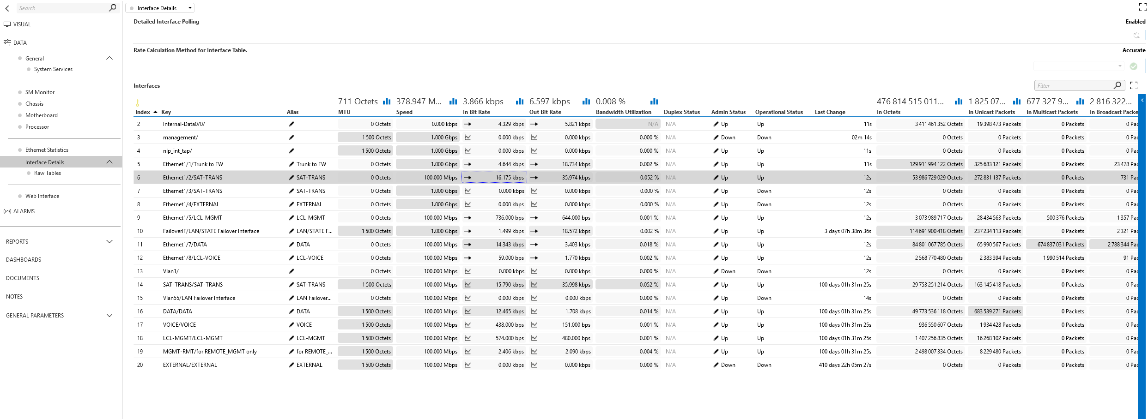This screenshot has height=419, width=1148.
Task: Open the ALARMS section
Action: point(24,211)
